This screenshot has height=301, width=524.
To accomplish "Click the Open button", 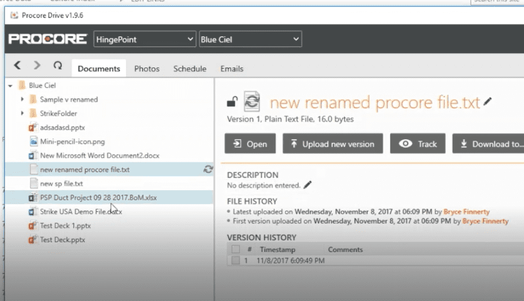I will click(x=250, y=144).
